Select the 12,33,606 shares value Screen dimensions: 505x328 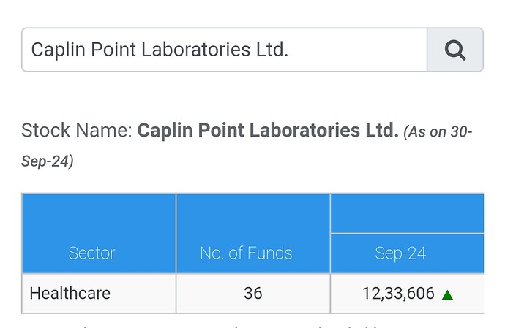point(398,294)
